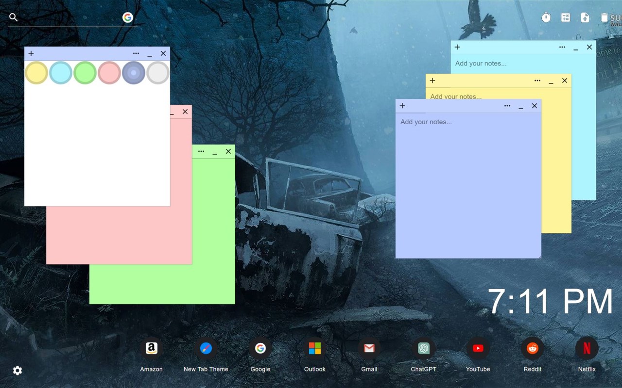The width and height of the screenshot is (622, 388).
Task: Select the light gray note color swatch
Action: click(x=158, y=73)
